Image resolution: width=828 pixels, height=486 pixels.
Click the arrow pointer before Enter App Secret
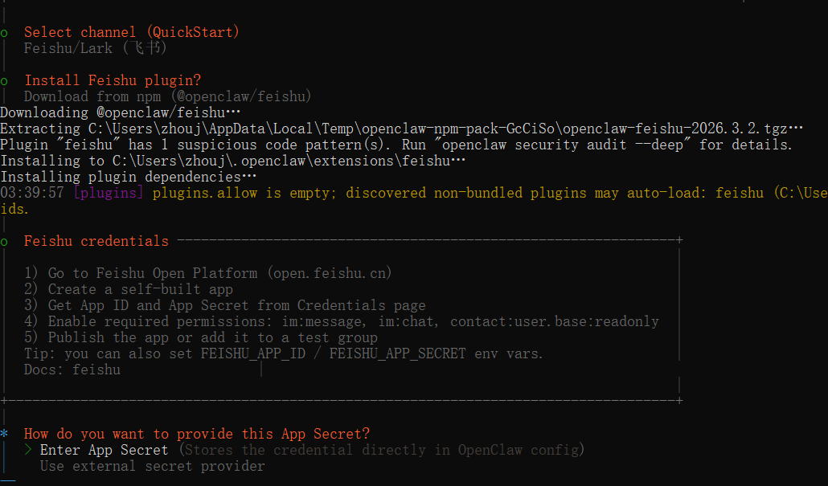(29, 450)
